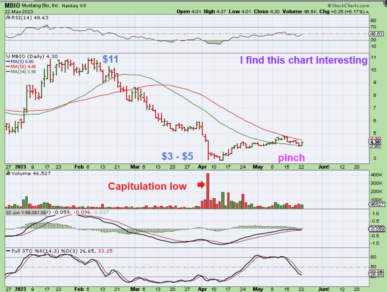Click the 33.25 %D value in STO legend
This screenshot has width=387, height=292.
point(105,251)
